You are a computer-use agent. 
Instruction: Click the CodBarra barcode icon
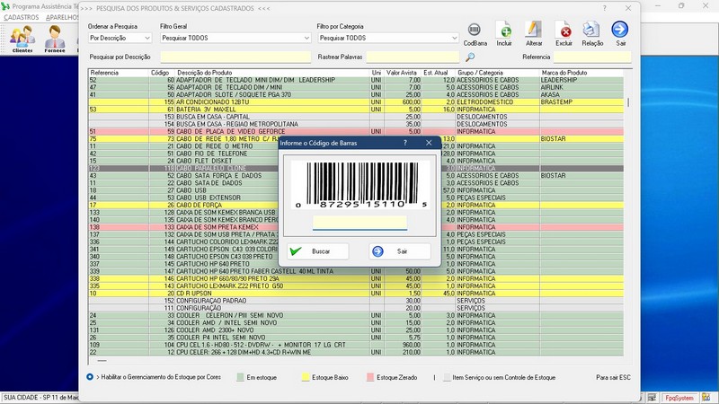click(x=475, y=31)
